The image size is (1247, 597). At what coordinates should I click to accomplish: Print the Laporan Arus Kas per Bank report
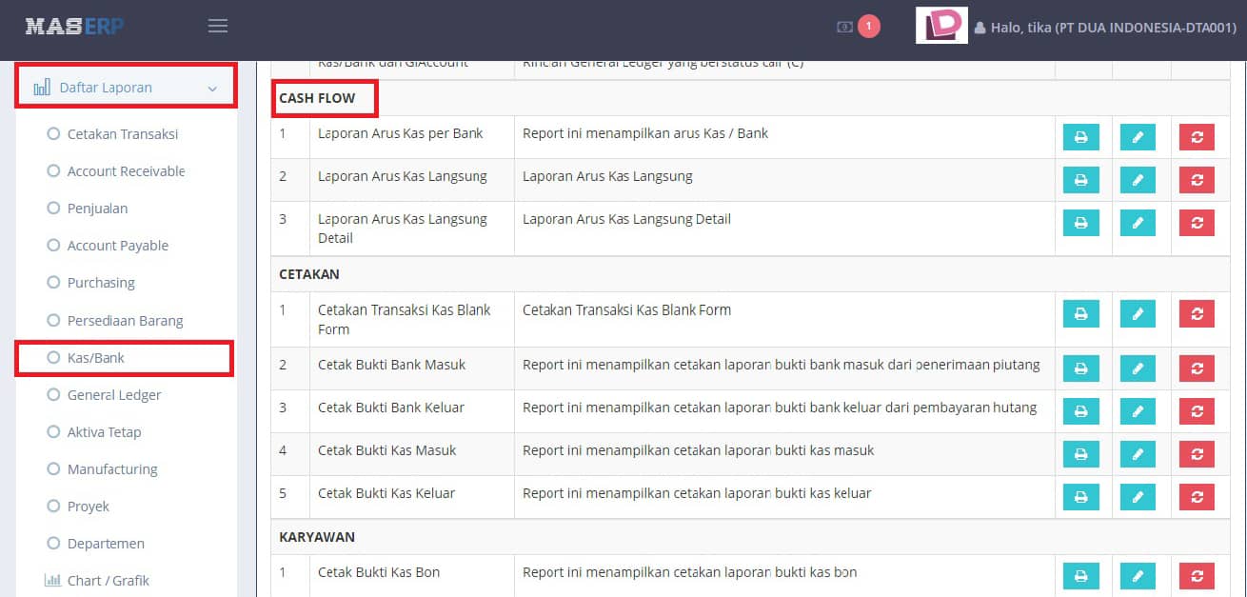click(1080, 136)
